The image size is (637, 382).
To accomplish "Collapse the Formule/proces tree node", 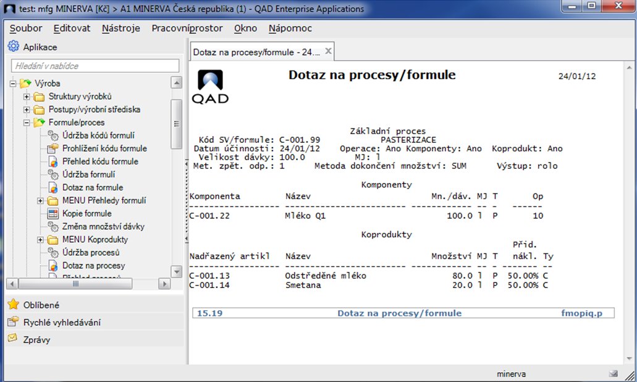I will tap(27, 123).
